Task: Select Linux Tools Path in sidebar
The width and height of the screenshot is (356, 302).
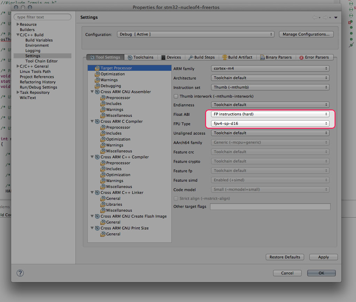Action: pos(35,71)
